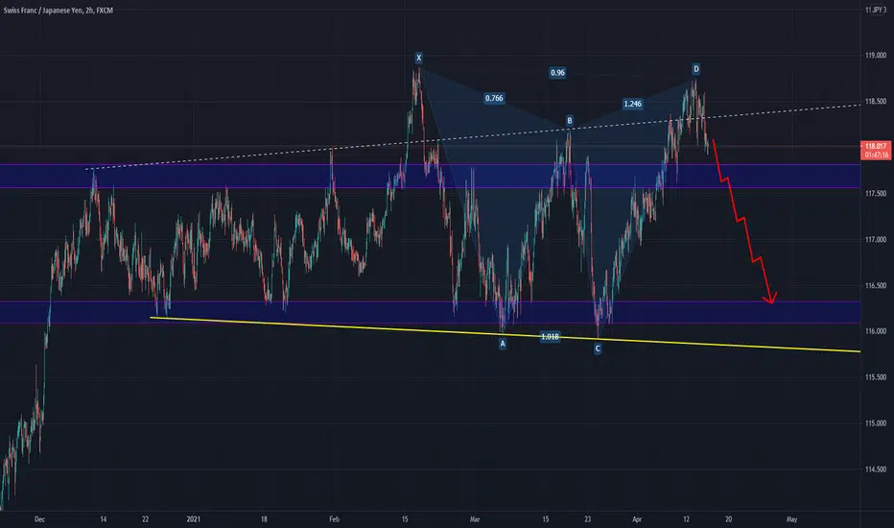Click the 1.018 ratio label
The image size is (894, 528).
tap(550, 337)
